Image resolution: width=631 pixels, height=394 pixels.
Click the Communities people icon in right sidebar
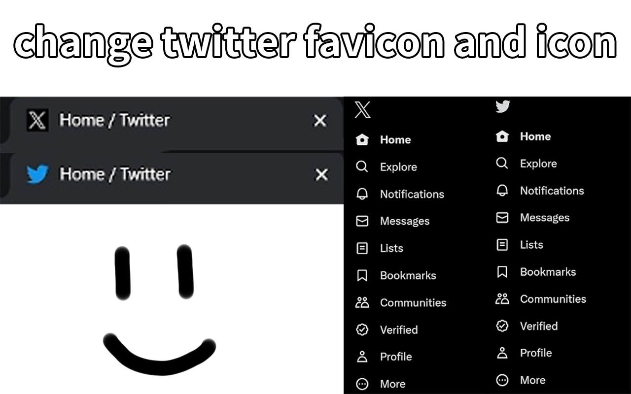pos(502,299)
